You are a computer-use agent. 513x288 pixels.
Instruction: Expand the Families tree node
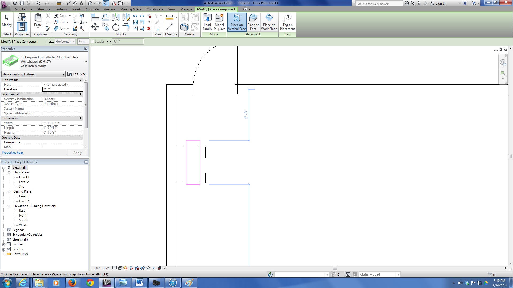(4, 245)
